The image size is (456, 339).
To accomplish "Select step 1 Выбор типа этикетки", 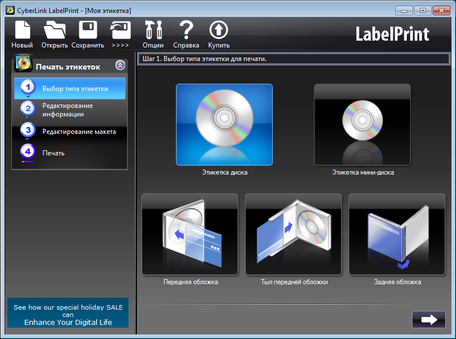I will (70, 89).
